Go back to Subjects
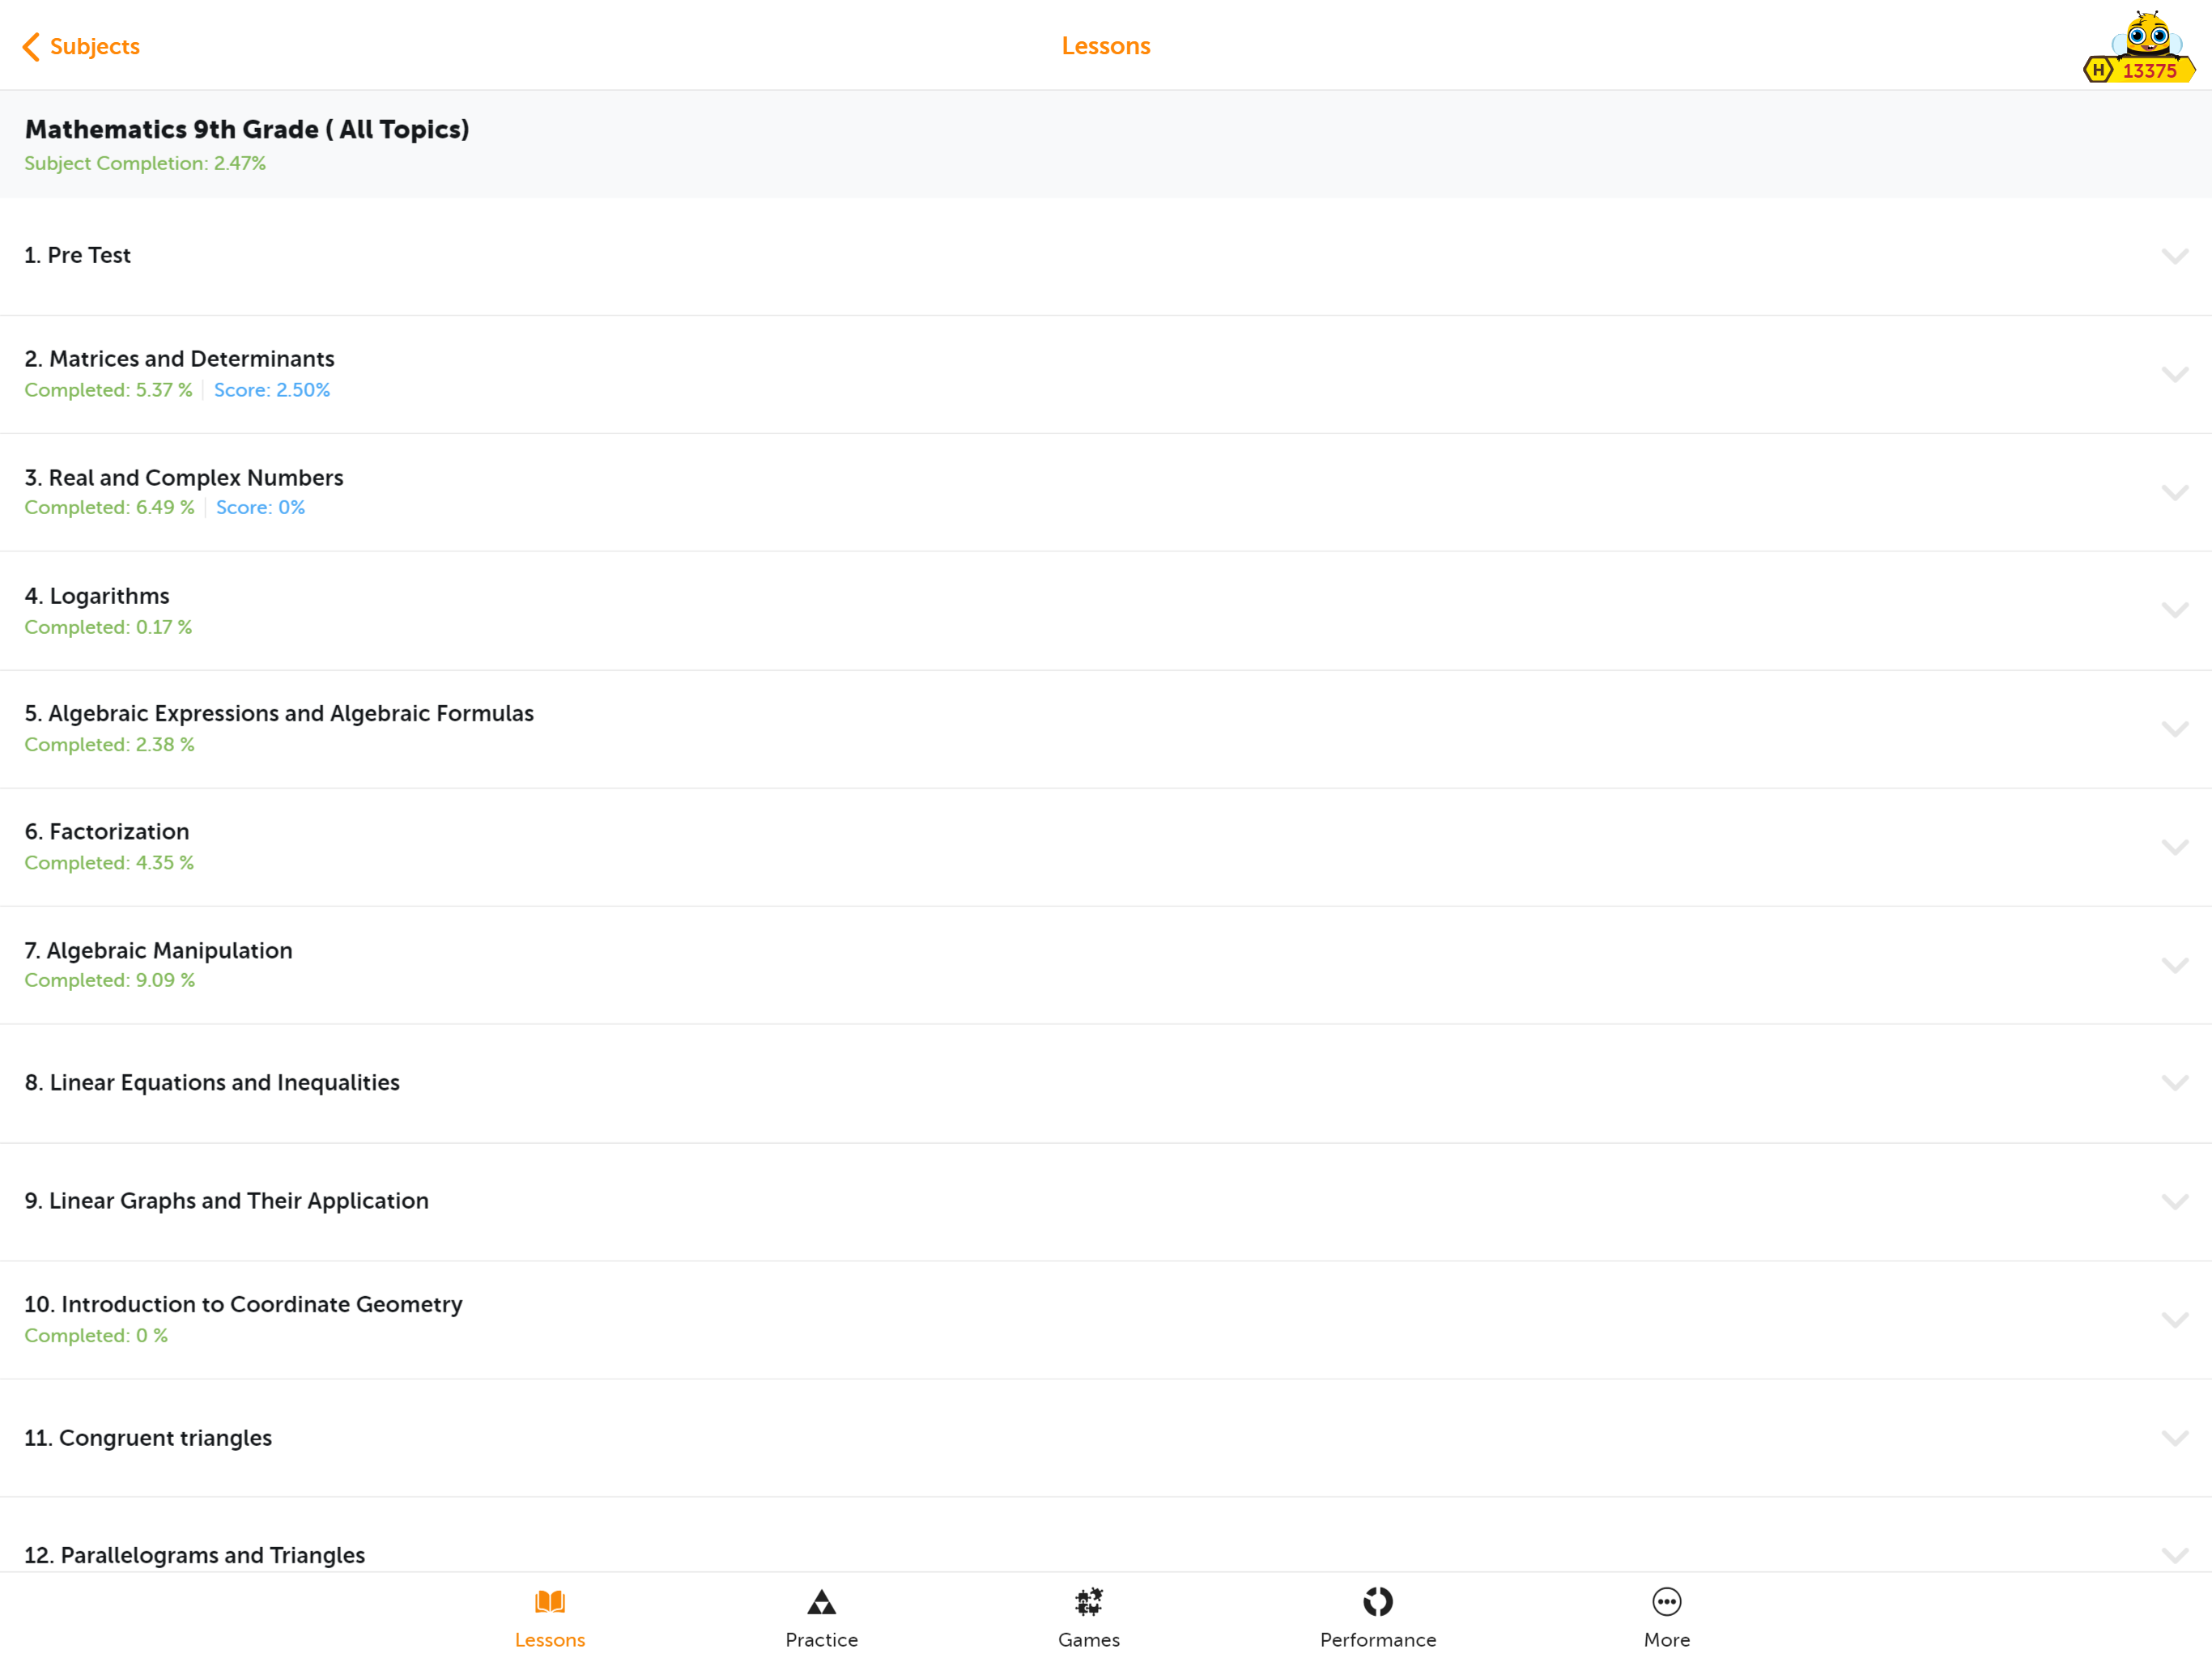2212x1658 pixels. pos(81,46)
